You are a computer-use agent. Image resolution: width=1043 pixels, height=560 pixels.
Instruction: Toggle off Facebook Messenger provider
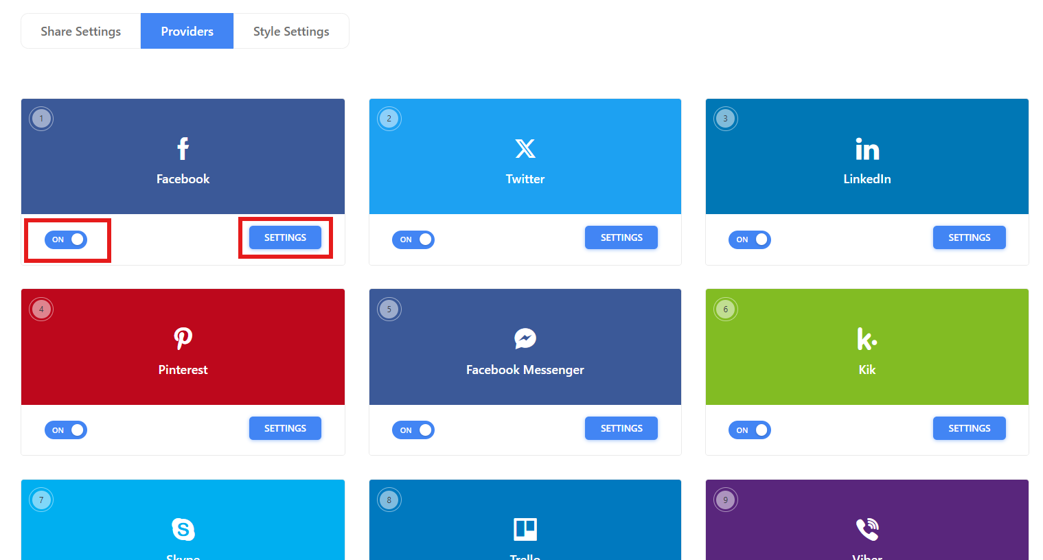point(413,430)
